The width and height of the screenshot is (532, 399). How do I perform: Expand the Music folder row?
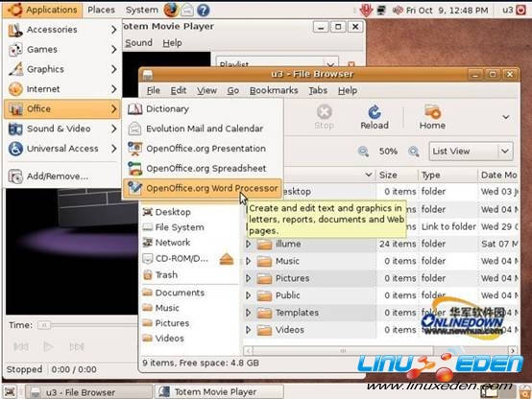tap(249, 262)
